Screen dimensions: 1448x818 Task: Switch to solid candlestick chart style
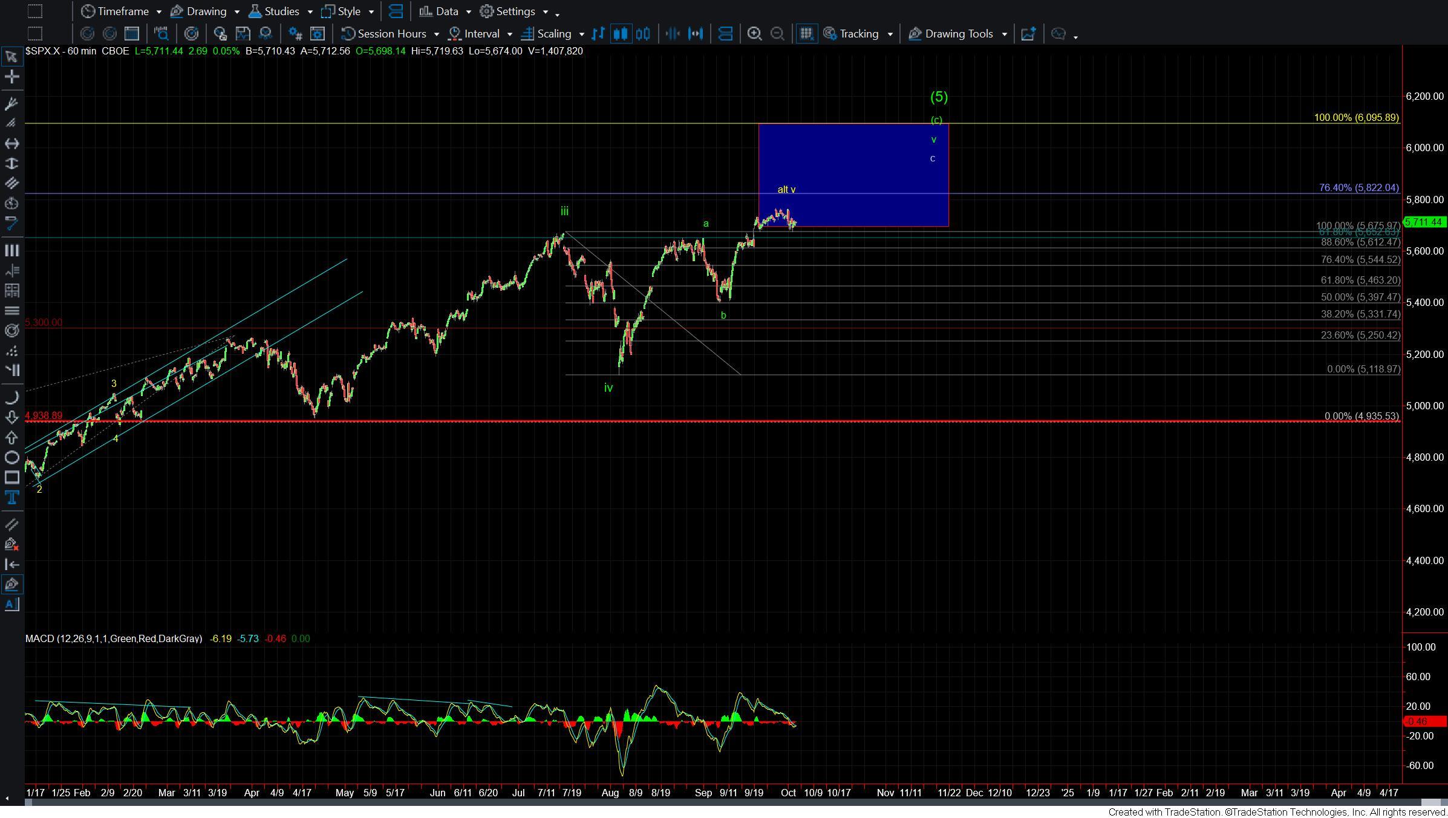(x=621, y=34)
